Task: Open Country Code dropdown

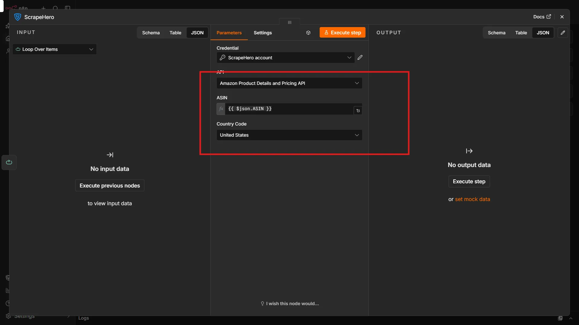Action: (x=289, y=135)
